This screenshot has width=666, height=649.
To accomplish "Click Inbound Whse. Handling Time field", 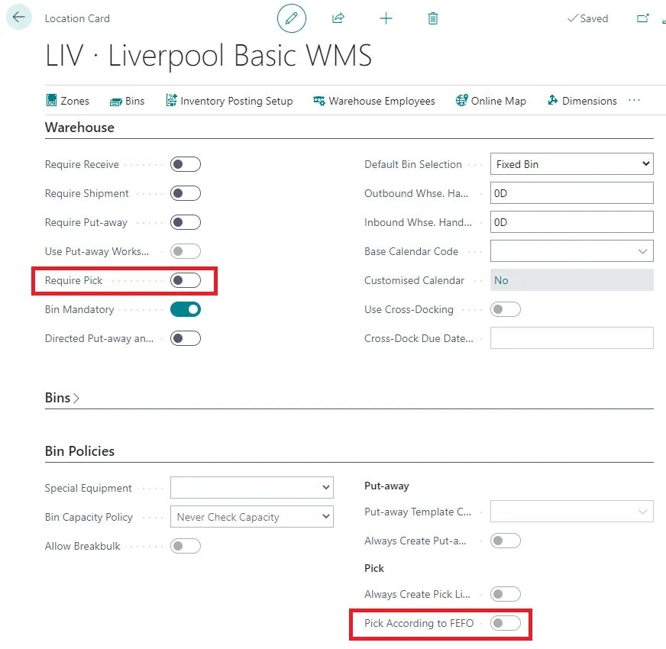I will click(x=572, y=221).
